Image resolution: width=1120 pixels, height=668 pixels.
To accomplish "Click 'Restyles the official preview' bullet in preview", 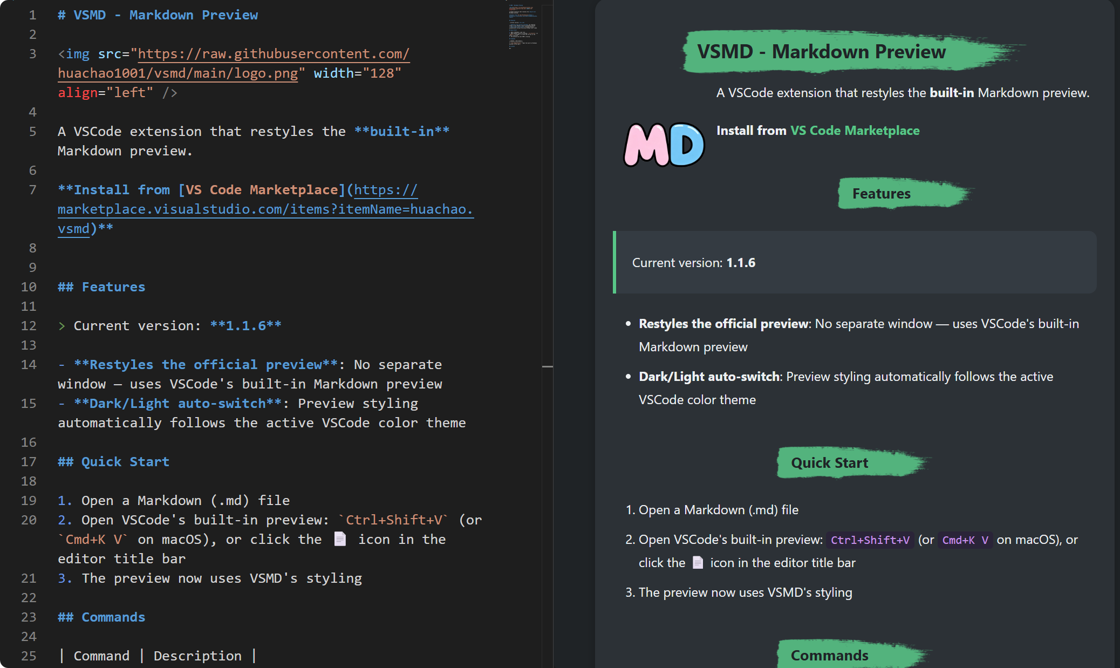I will [x=859, y=335].
